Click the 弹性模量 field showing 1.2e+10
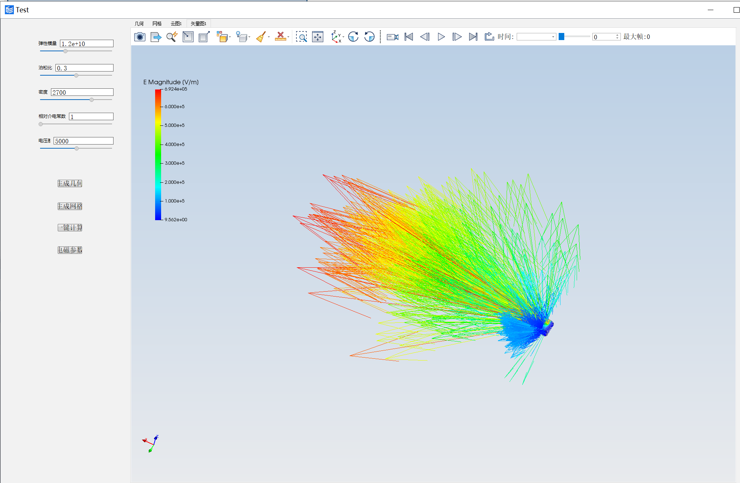The image size is (740, 483). pyautogui.click(x=87, y=44)
